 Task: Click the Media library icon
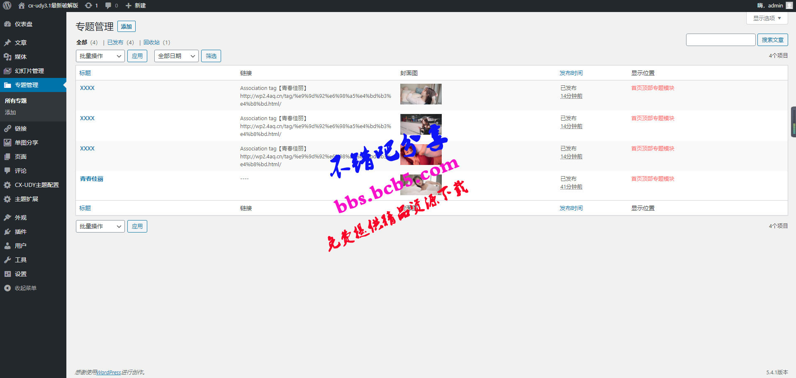pos(7,57)
